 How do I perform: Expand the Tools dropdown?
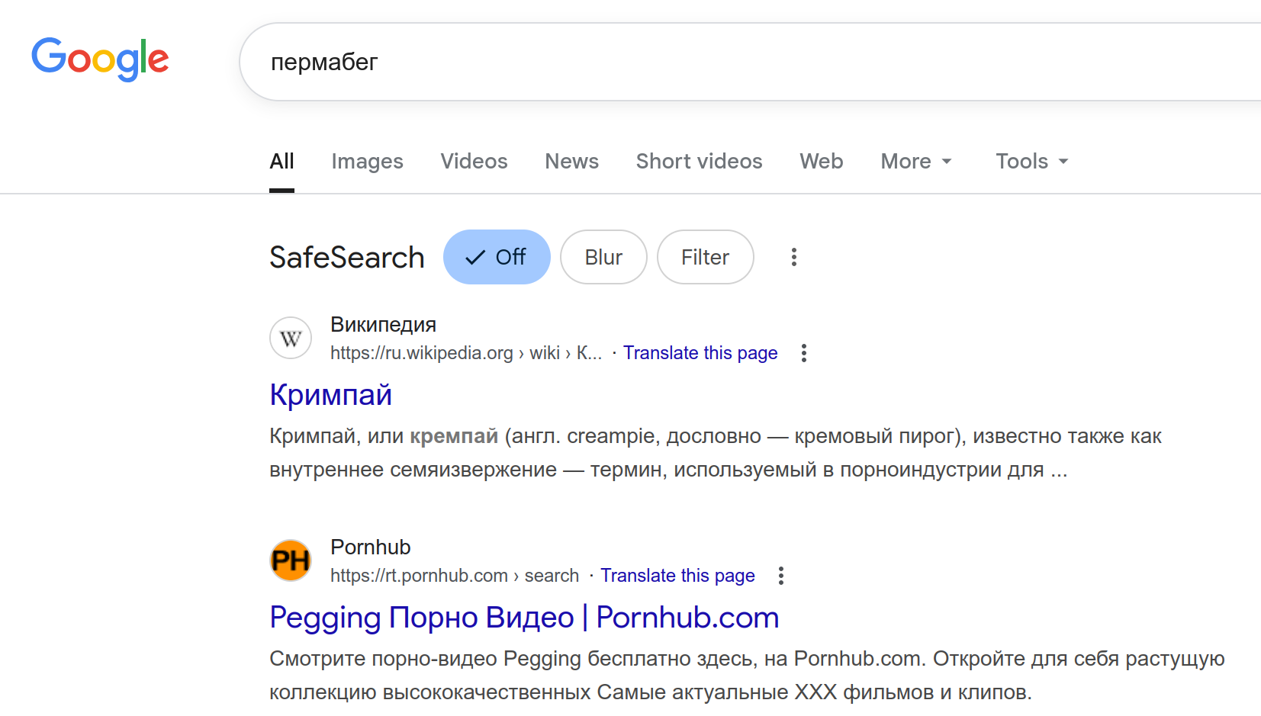point(1031,161)
